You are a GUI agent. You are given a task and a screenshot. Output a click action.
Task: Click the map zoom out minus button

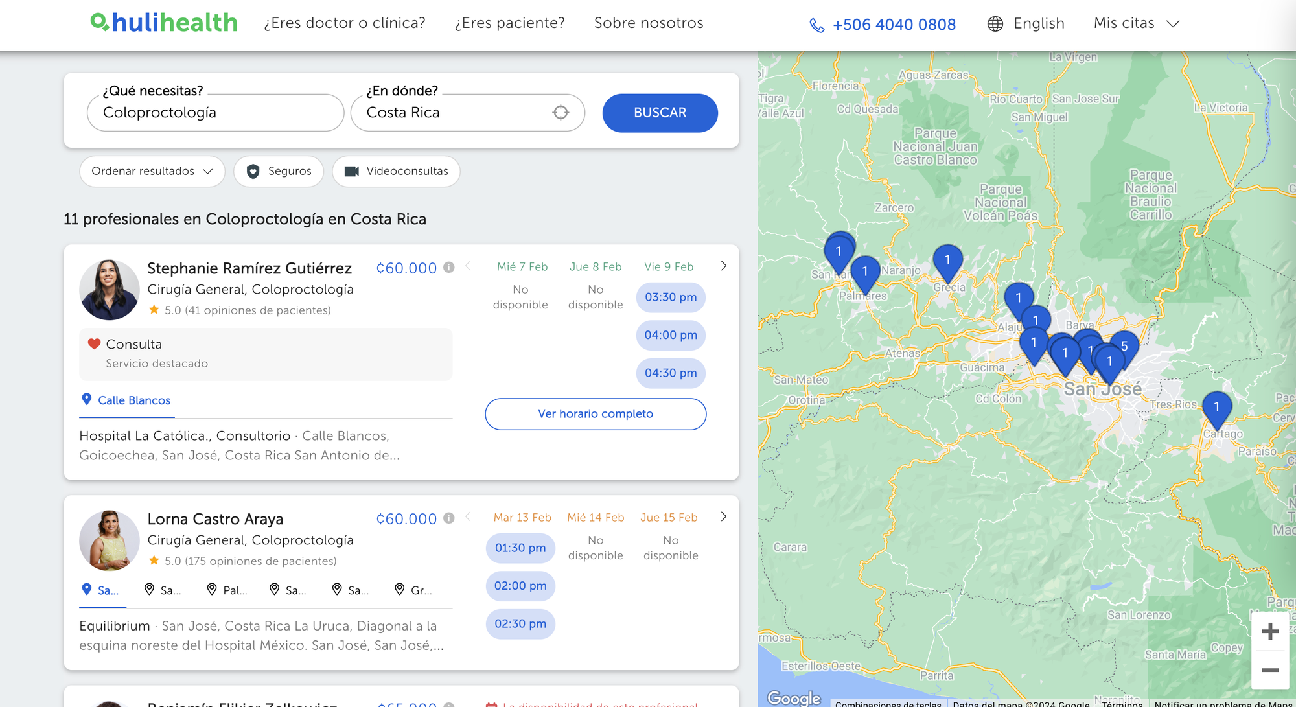[x=1270, y=670]
